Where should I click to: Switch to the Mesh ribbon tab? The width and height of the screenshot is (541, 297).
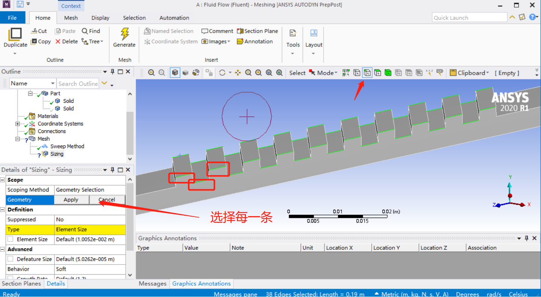tap(71, 18)
